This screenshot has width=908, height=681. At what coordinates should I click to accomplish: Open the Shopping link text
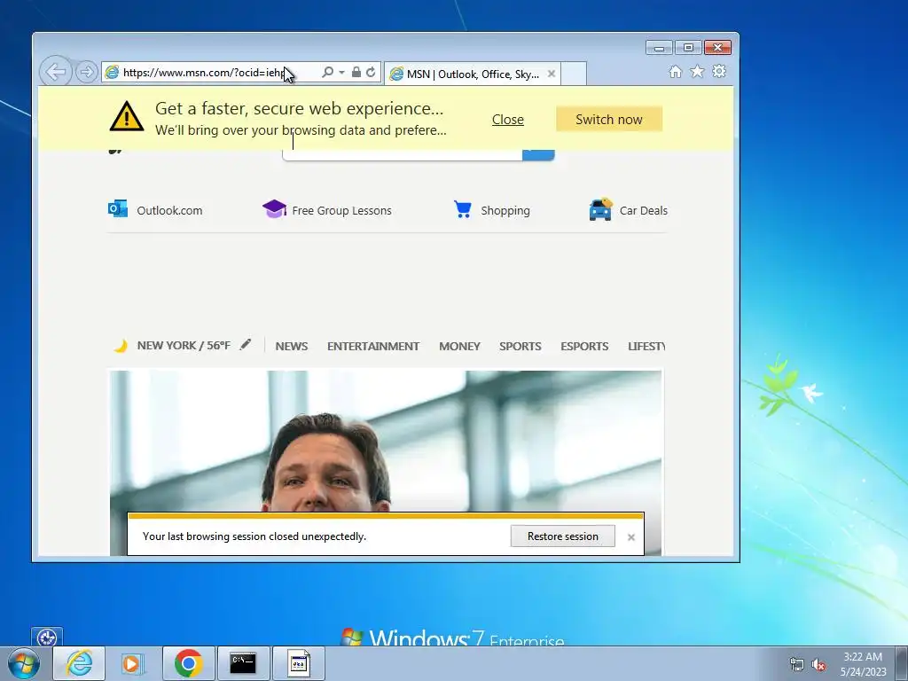tap(505, 211)
